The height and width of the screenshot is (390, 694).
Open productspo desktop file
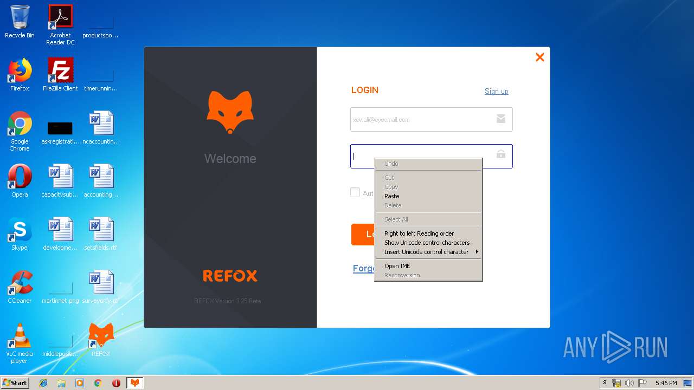click(x=101, y=27)
